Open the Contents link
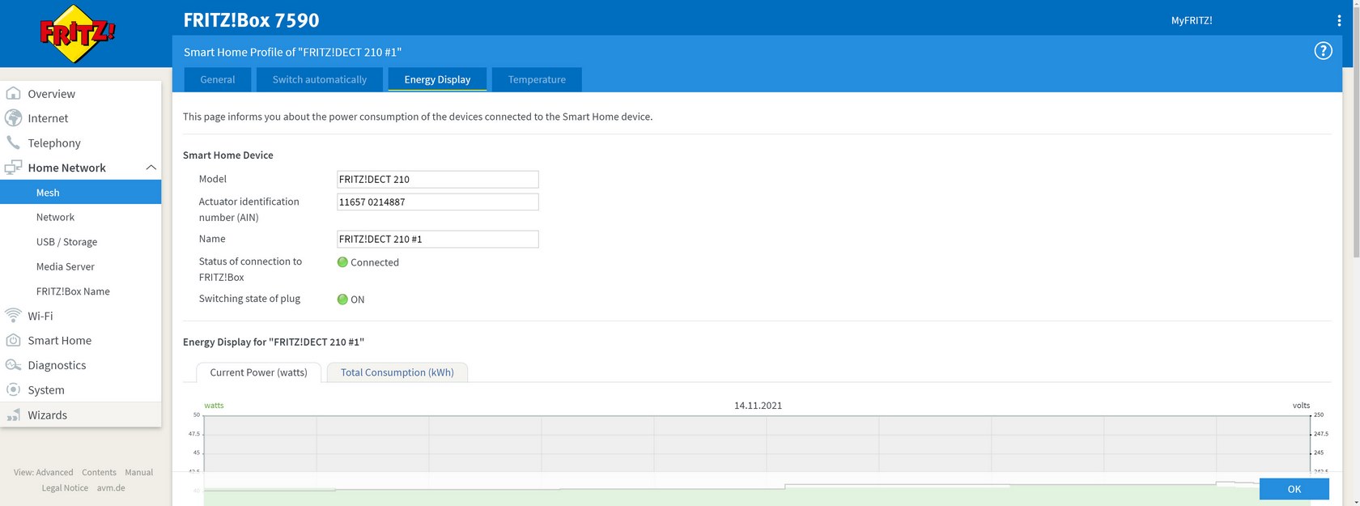Image resolution: width=1360 pixels, height=506 pixels. (99, 472)
